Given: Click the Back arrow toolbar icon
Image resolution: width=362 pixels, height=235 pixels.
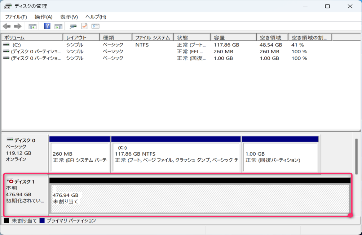Looking at the screenshot, I should (6, 26).
